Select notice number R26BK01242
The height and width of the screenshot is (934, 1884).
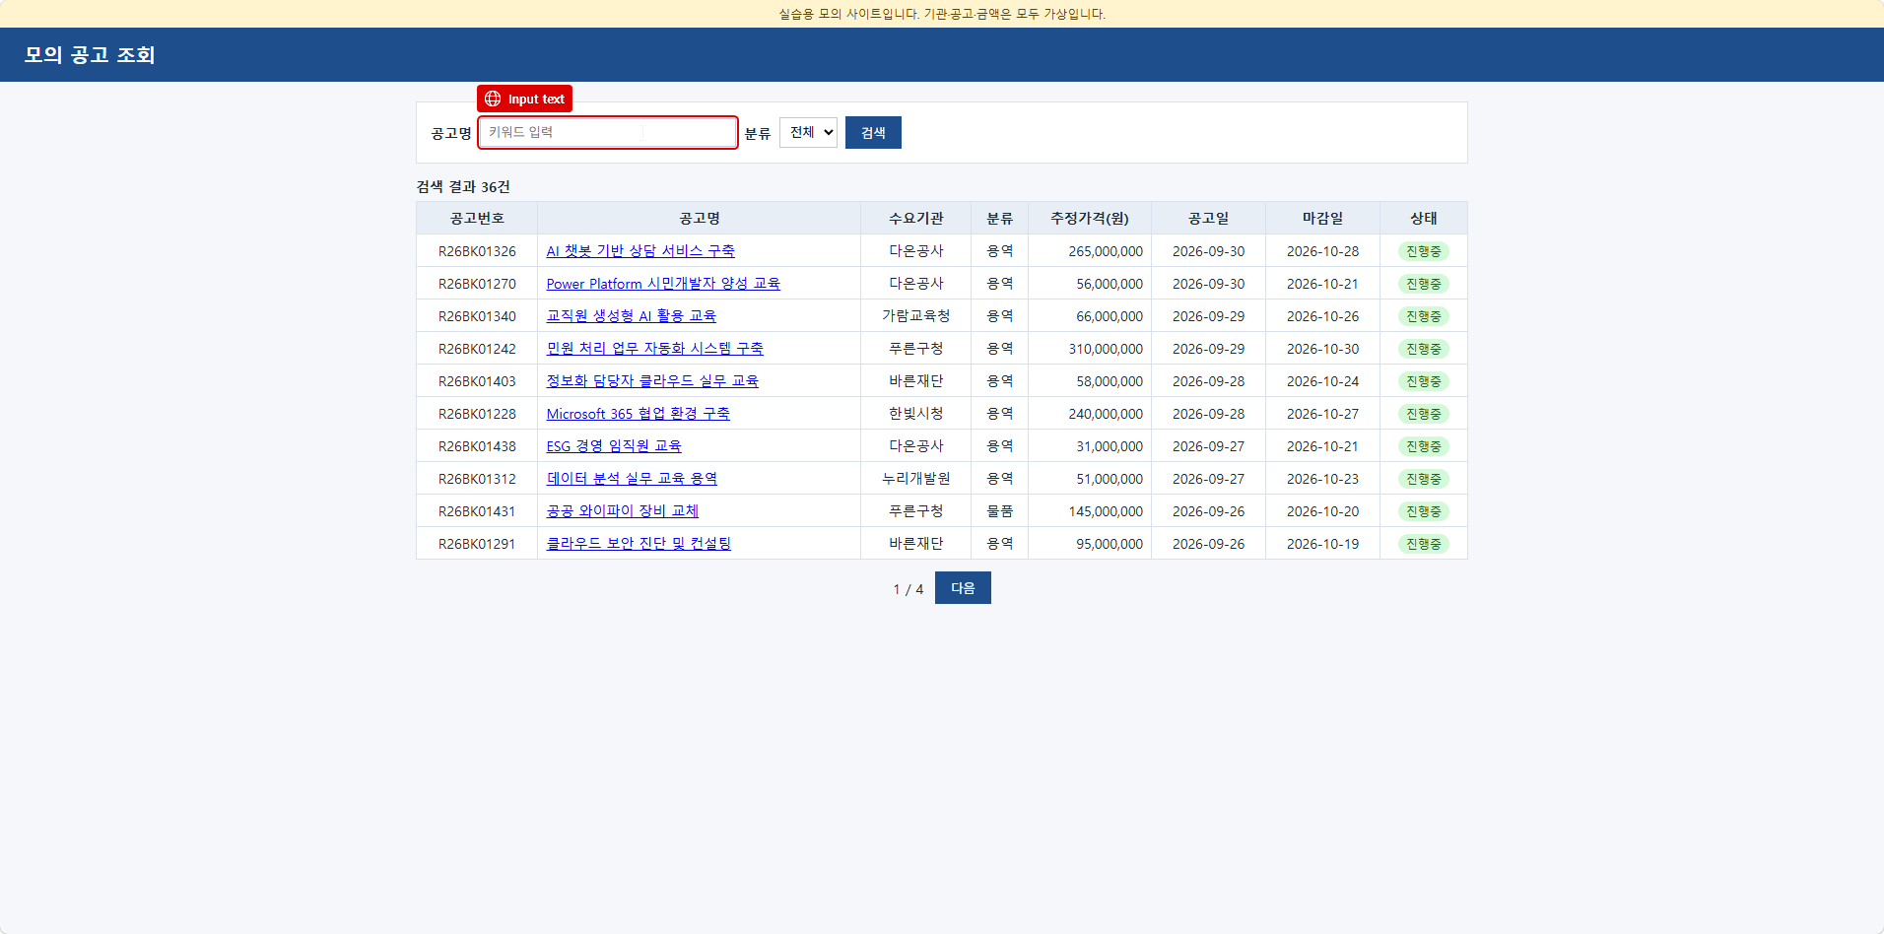pos(477,349)
